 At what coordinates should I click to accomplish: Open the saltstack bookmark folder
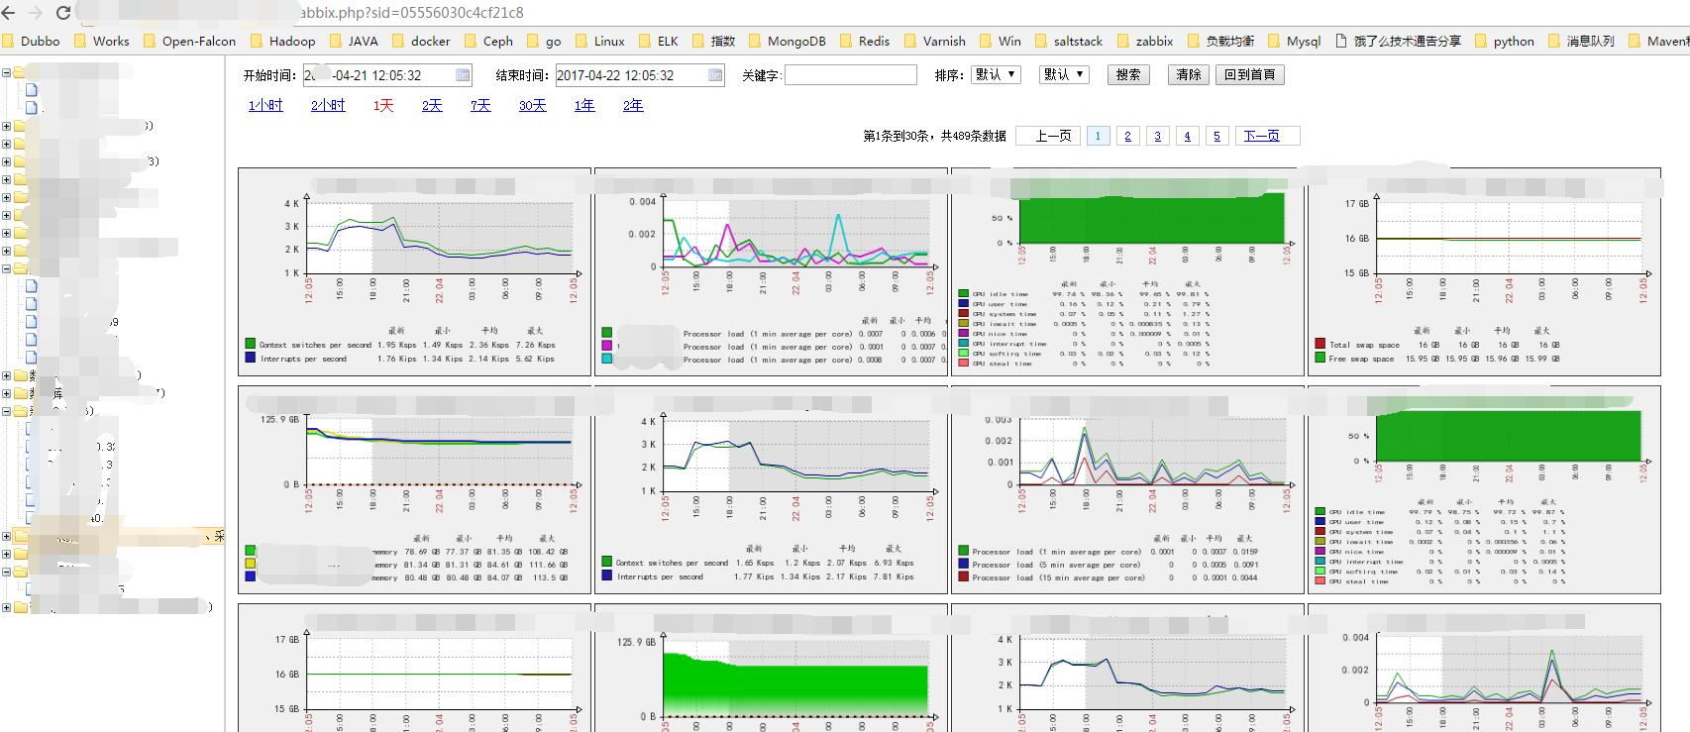(1069, 41)
